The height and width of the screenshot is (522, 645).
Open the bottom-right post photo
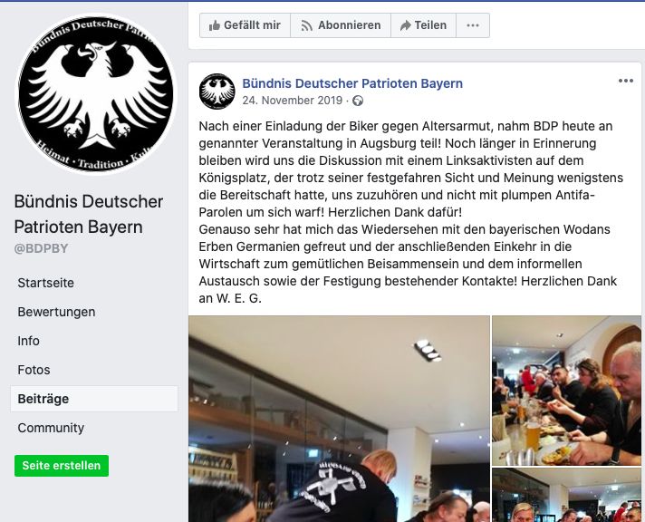click(566, 495)
